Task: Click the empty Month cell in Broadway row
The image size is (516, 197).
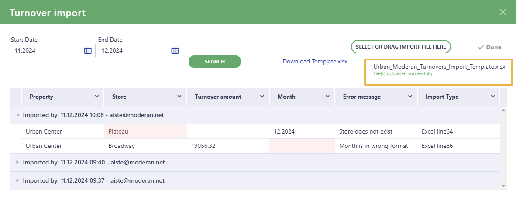Action: click(x=302, y=146)
